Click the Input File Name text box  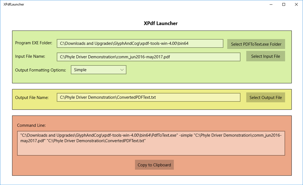click(149, 57)
